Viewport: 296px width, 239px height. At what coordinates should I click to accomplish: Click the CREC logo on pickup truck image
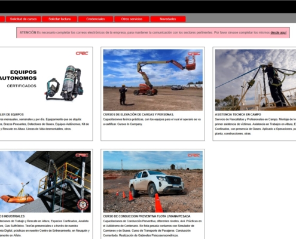[x=194, y=155]
